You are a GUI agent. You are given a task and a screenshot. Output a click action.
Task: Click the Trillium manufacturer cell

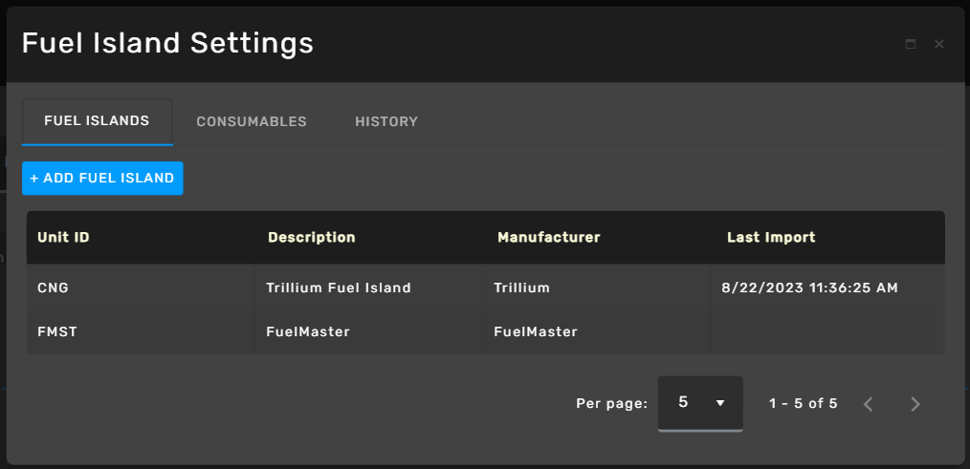point(521,288)
